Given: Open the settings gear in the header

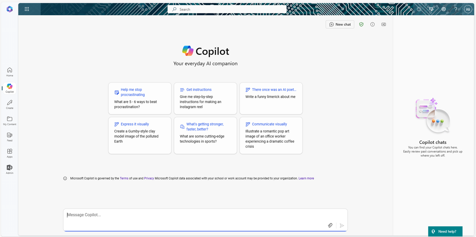Looking at the screenshot, I should click(x=444, y=9).
